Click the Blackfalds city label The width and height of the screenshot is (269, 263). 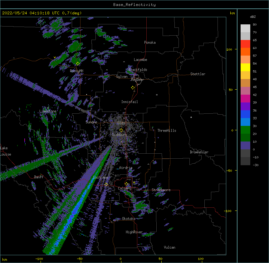(138, 70)
